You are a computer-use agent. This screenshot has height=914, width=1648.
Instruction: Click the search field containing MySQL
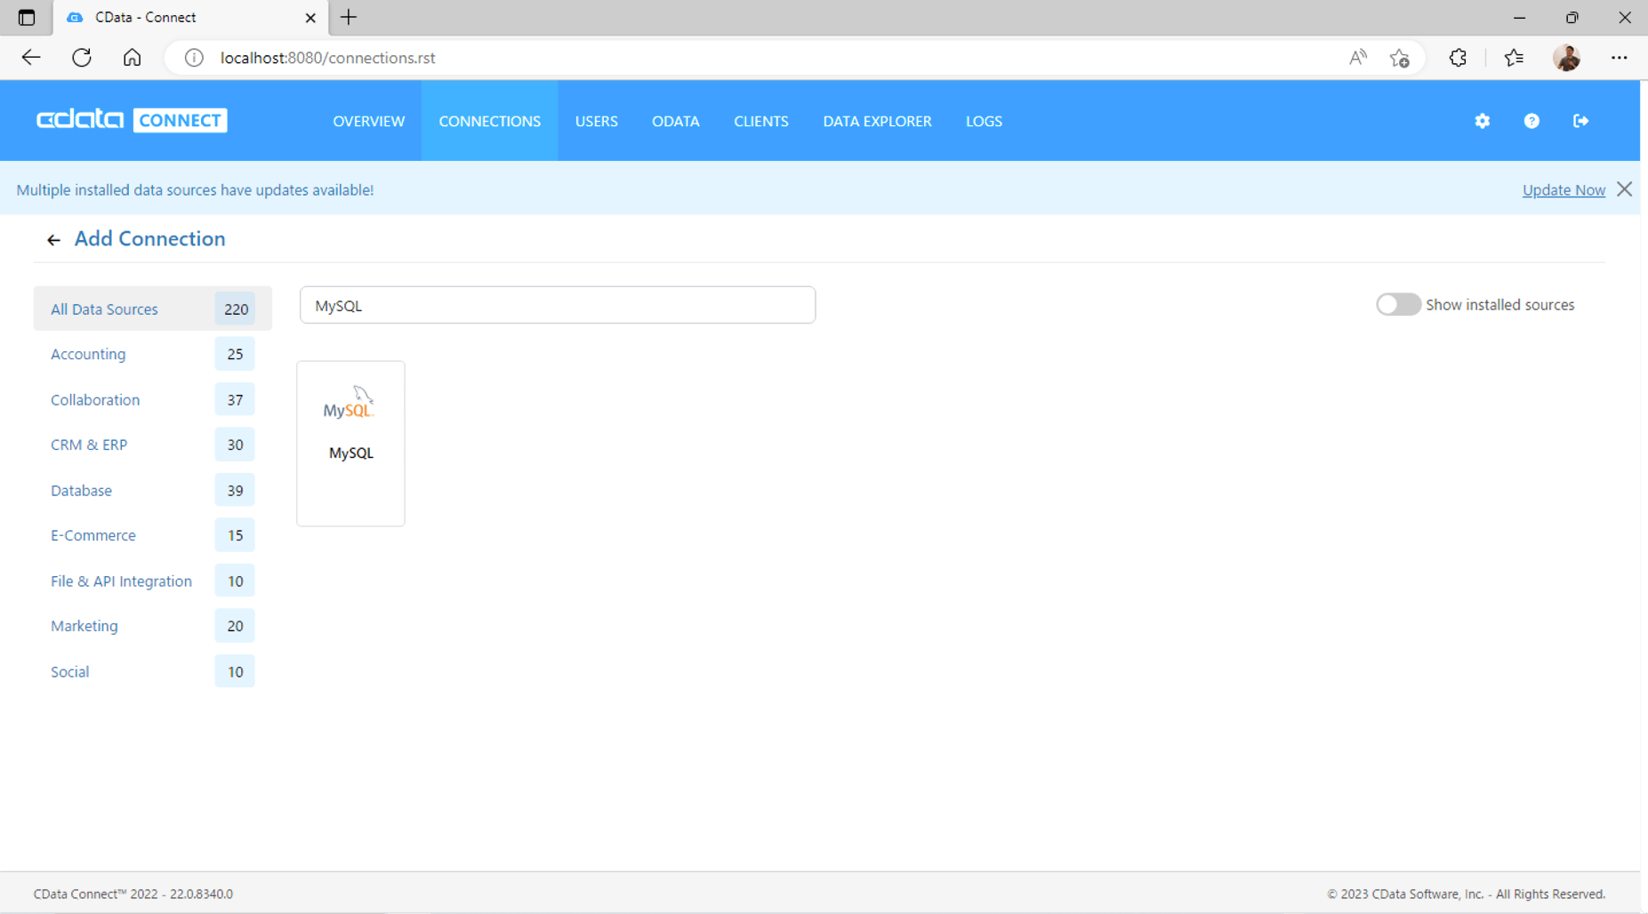558,305
